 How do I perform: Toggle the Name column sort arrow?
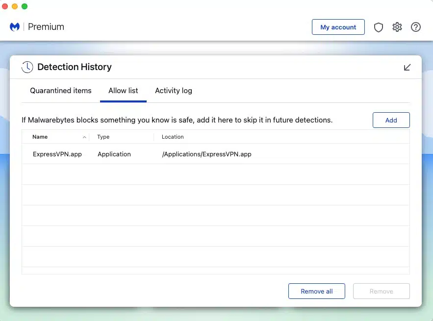[84, 137]
